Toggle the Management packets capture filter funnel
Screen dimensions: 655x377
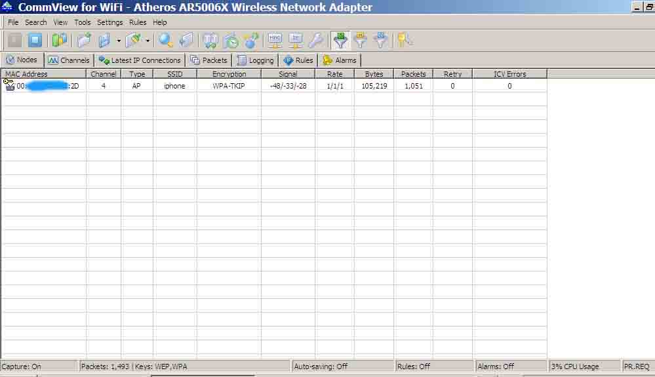pyautogui.click(x=360, y=41)
